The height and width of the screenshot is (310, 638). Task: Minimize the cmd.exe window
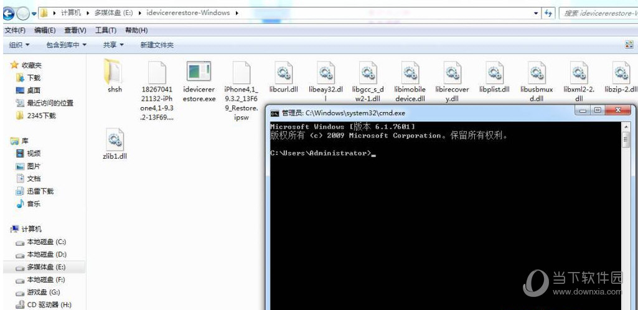(583, 110)
